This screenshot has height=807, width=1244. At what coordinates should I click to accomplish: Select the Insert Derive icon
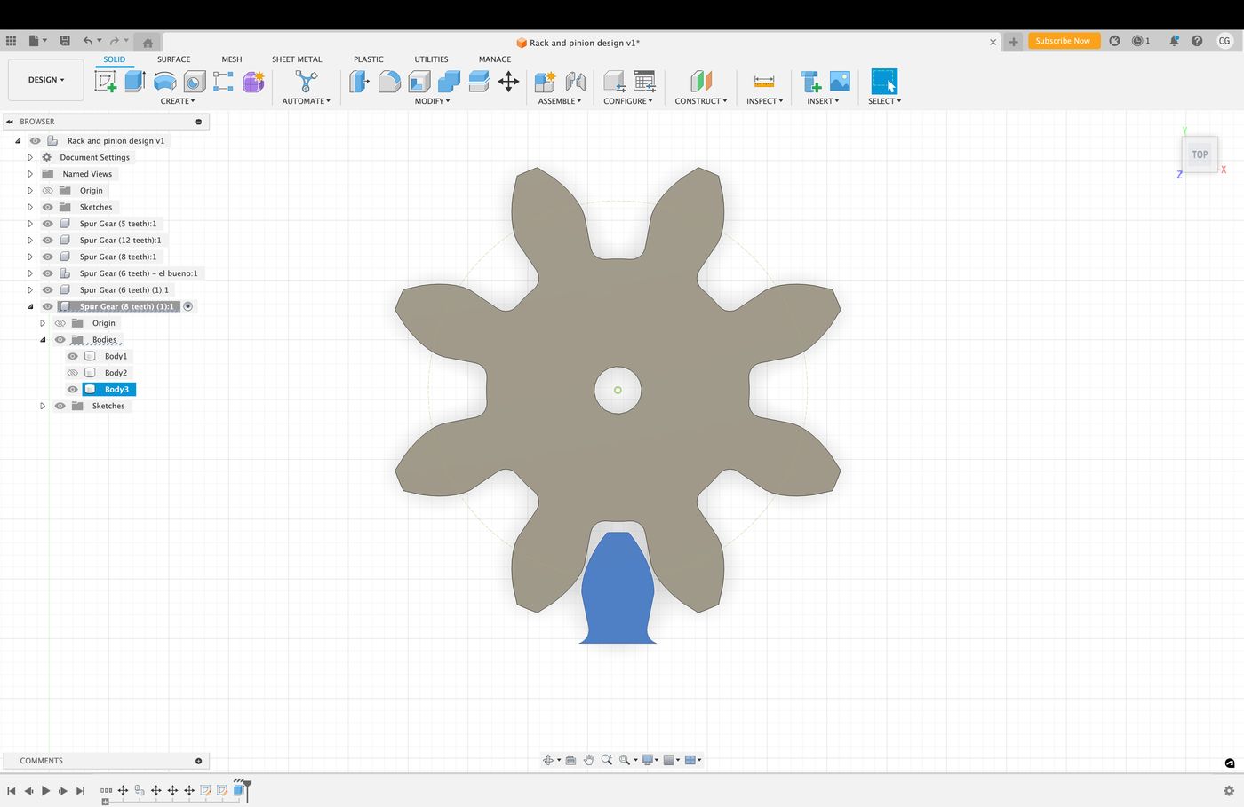810,82
